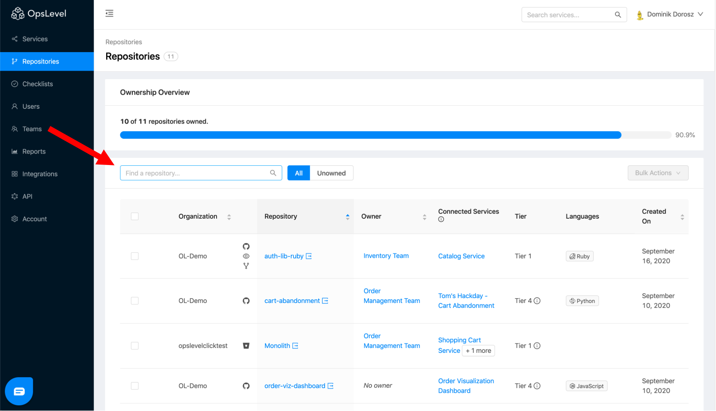This screenshot has width=716, height=411.
Task: Open Account settings in sidebar
Action: [47, 219]
